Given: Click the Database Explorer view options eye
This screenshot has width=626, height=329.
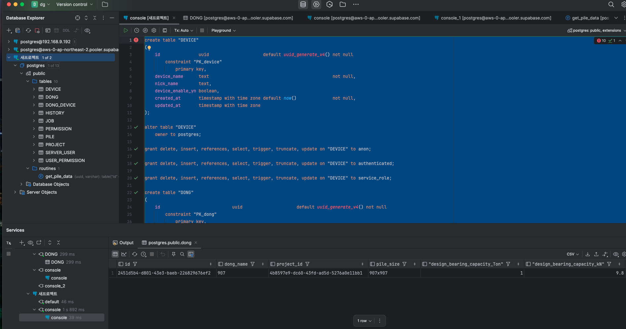Looking at the screenshot, I should coord(87,30).
